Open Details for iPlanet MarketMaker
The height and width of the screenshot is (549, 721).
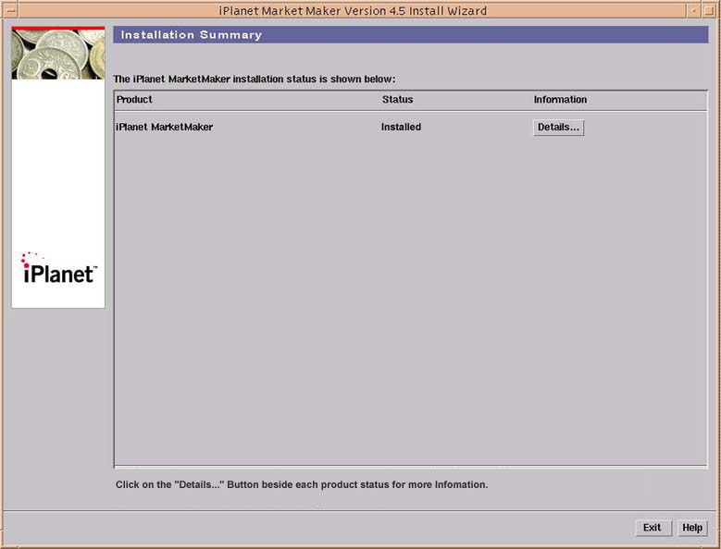coord(558,128)
